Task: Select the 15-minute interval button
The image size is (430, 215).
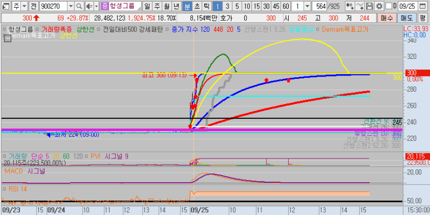Action: point(256,6)
